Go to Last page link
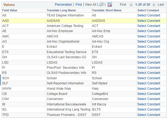Screen dimensions: 168x120 (161, 5)
